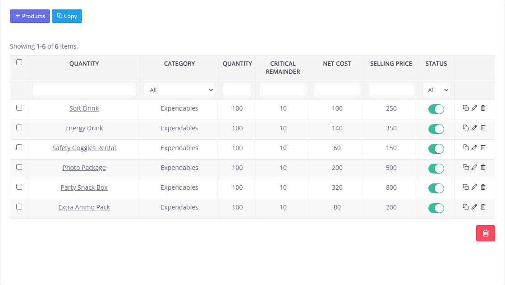Delete the Photo Package product

tap(483, 167)
